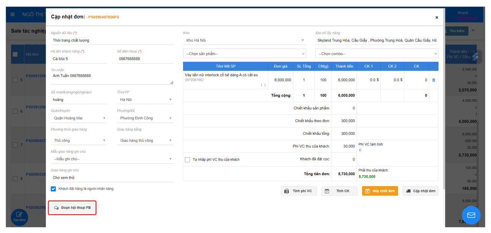The height and width of the screenshot is (233, 491).
Task: Click the Hủy chốt đơn button
Action: [x=380, y=191]
